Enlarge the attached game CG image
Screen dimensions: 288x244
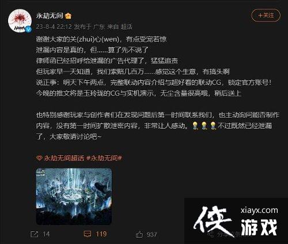pos(74,197)
